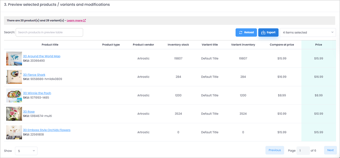Click the Compare at price column header

[282, 45]
